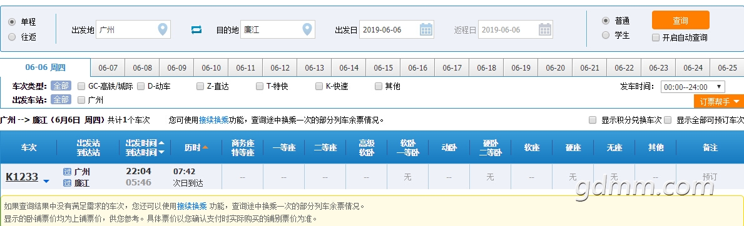Click the 无座 availability cell

coord(614,177)
